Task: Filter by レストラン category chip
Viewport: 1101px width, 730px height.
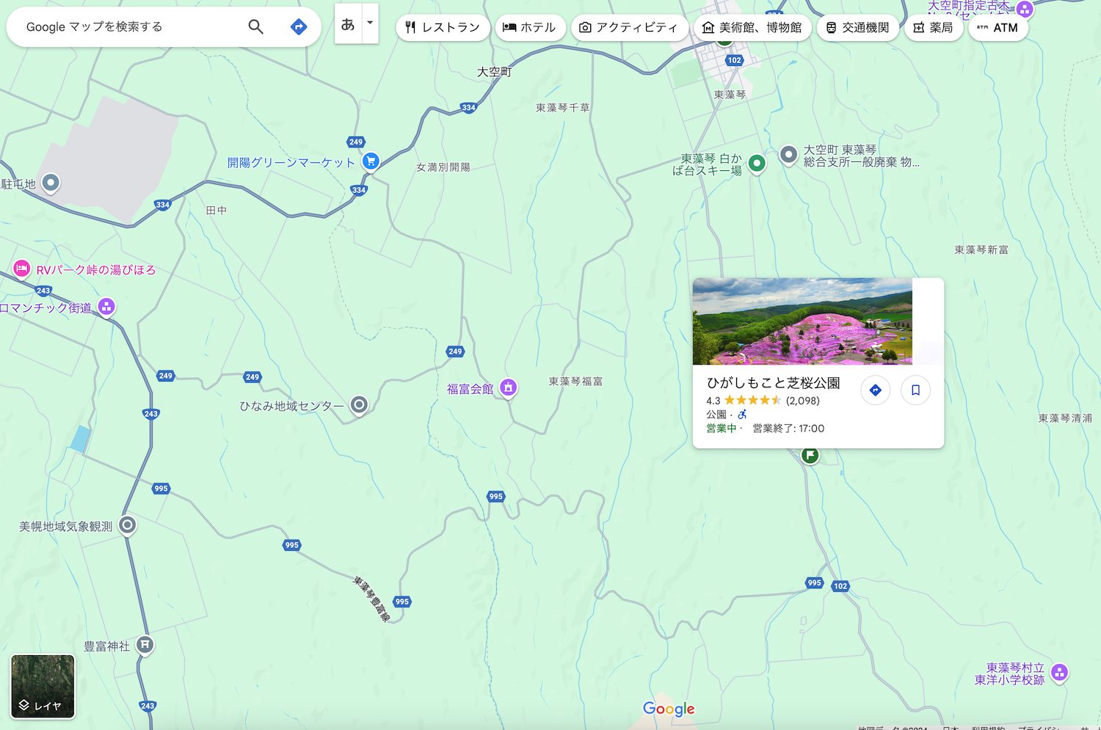Action: [x=443, y=28]
